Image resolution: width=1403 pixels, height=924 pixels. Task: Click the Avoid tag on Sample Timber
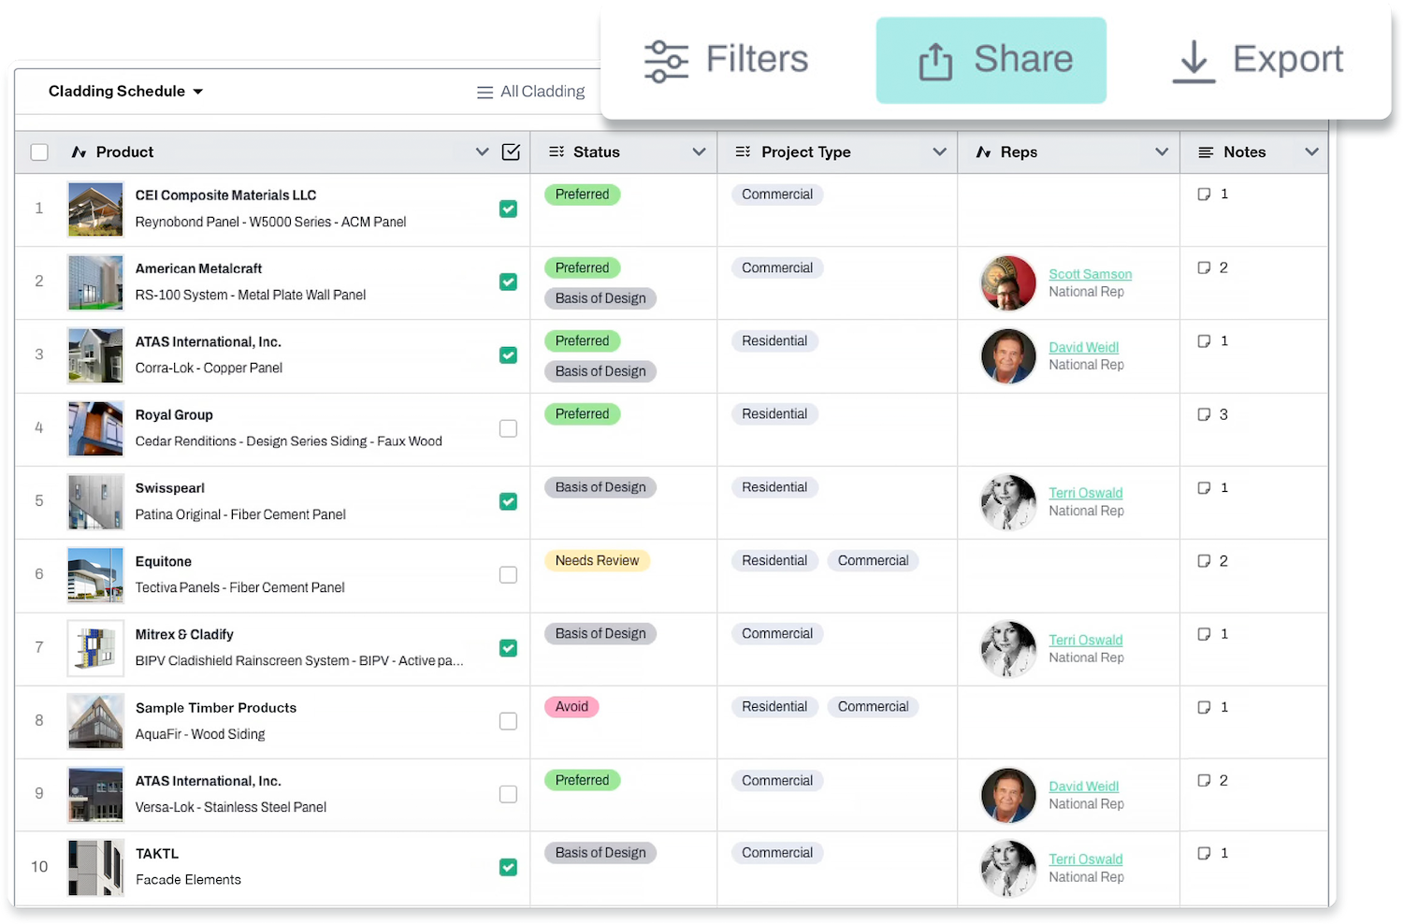point(571,707)
